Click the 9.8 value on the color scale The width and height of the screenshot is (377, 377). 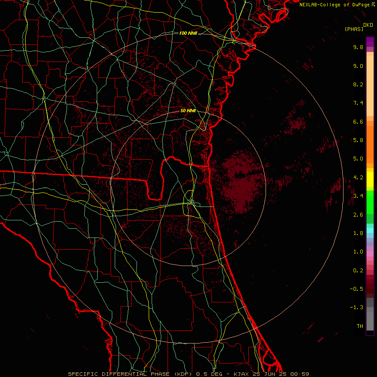coord(358,47)
